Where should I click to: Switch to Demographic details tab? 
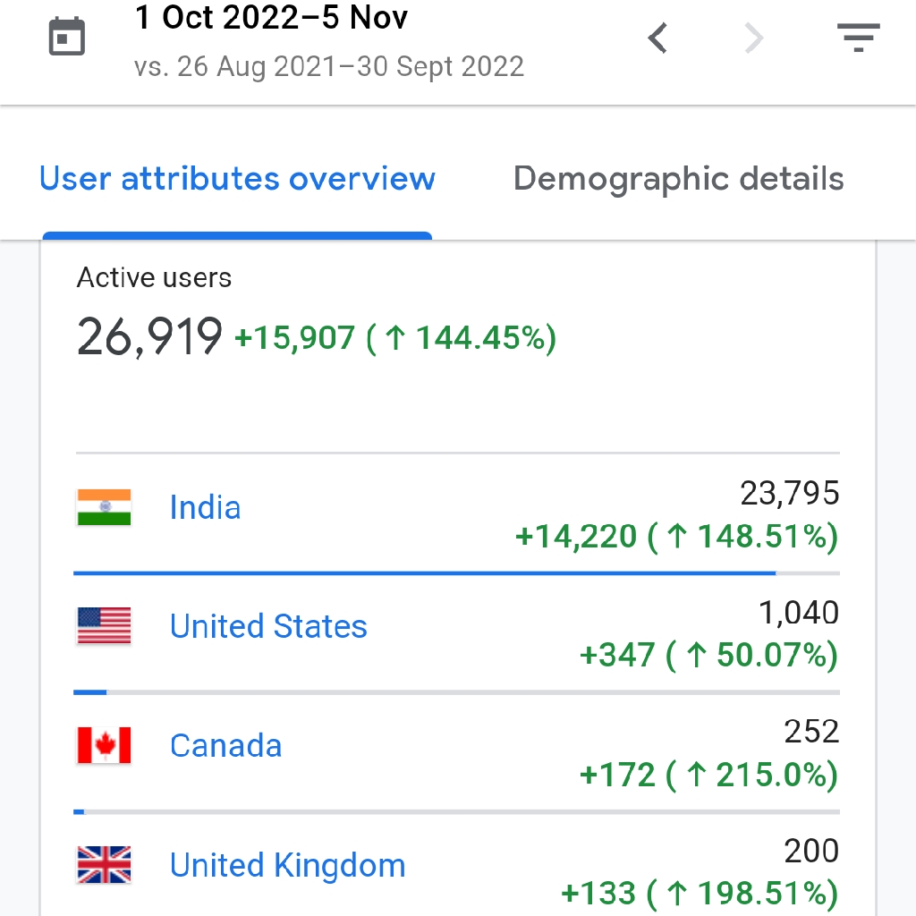pos(678,179)
